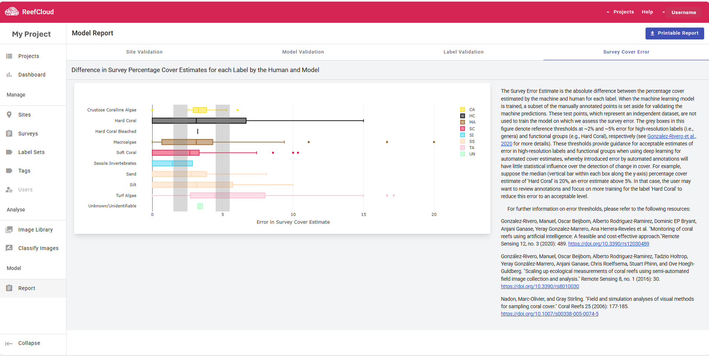The width and height of the screenshot is (709, 356).
Task: Open Projects list icon in sidebar
Action: click(x=9, y=56)
